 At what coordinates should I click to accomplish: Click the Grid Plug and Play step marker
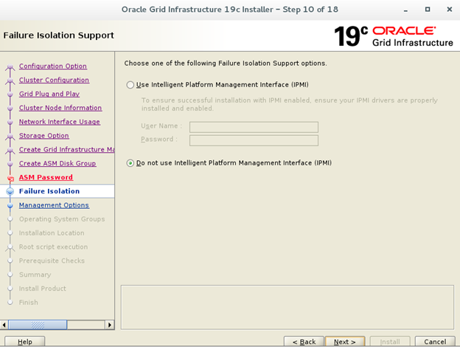pos(10,95)
